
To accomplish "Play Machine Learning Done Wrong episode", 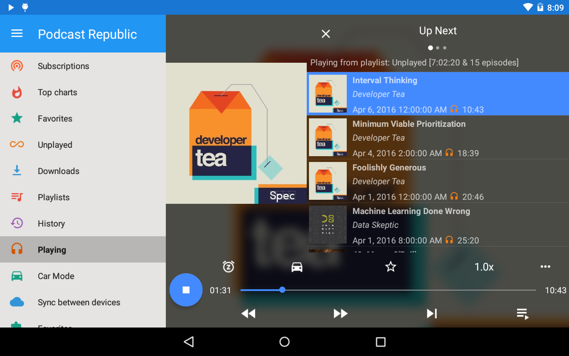I will click(438, 225).
